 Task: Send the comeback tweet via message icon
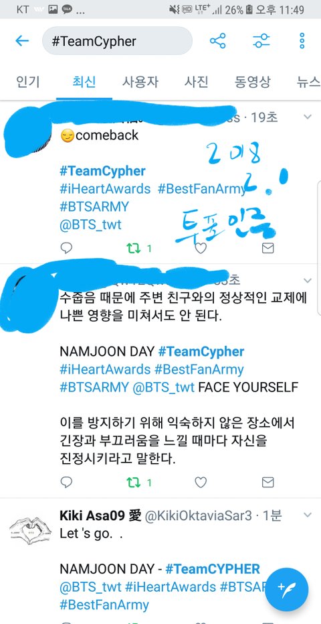tap(267, 248)
